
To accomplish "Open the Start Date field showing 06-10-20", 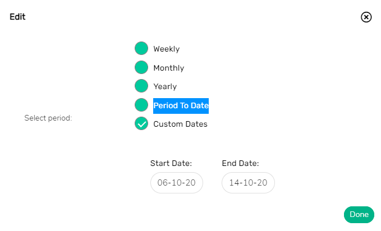I will 177,183.
